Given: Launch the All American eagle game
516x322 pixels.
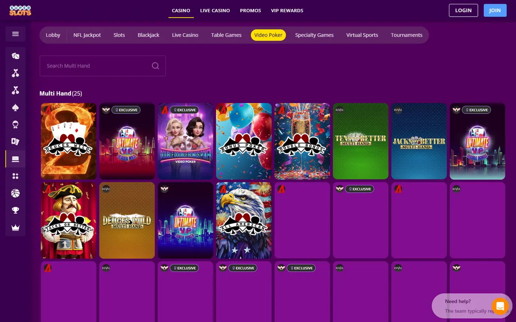Looking at the screenshot, I should tap(244, 220).
